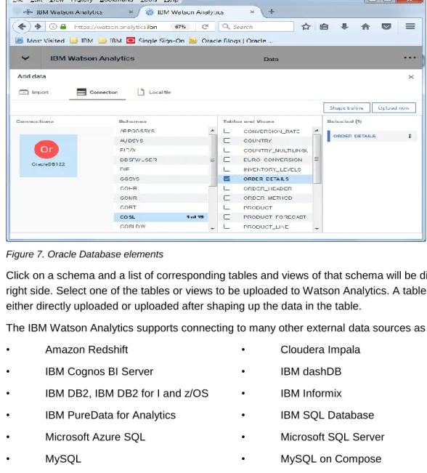Click ORDER DETAILS in the Selected list
Viewport: 427px width, 473px height.
pos(354,136)
